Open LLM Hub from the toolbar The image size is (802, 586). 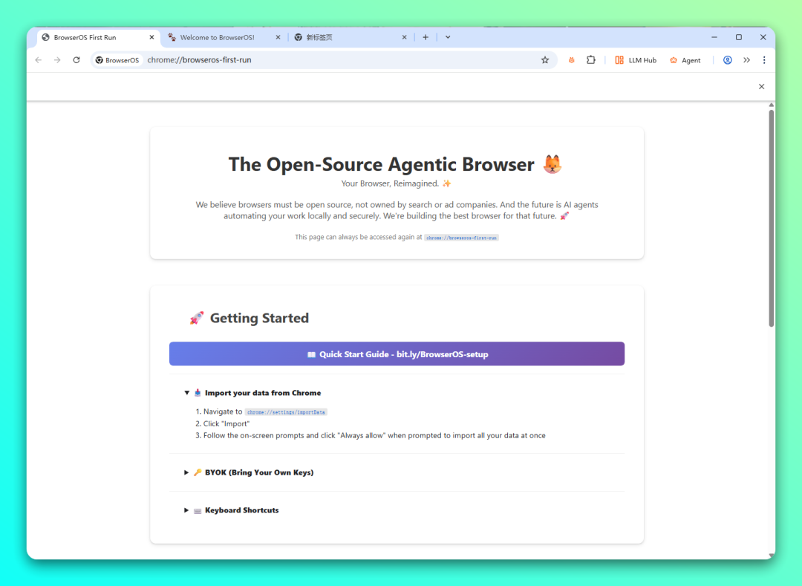pos(636,60)
